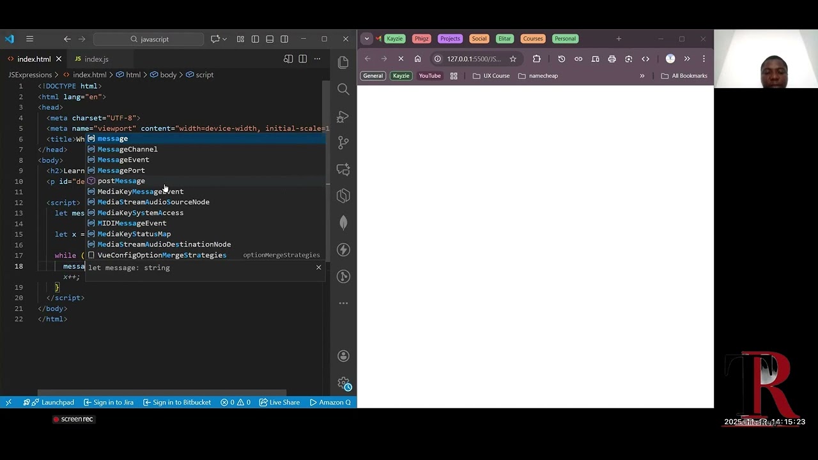Bookmark this page with star icon
Viewport: 818px width, 460px height.
(513, 59)
